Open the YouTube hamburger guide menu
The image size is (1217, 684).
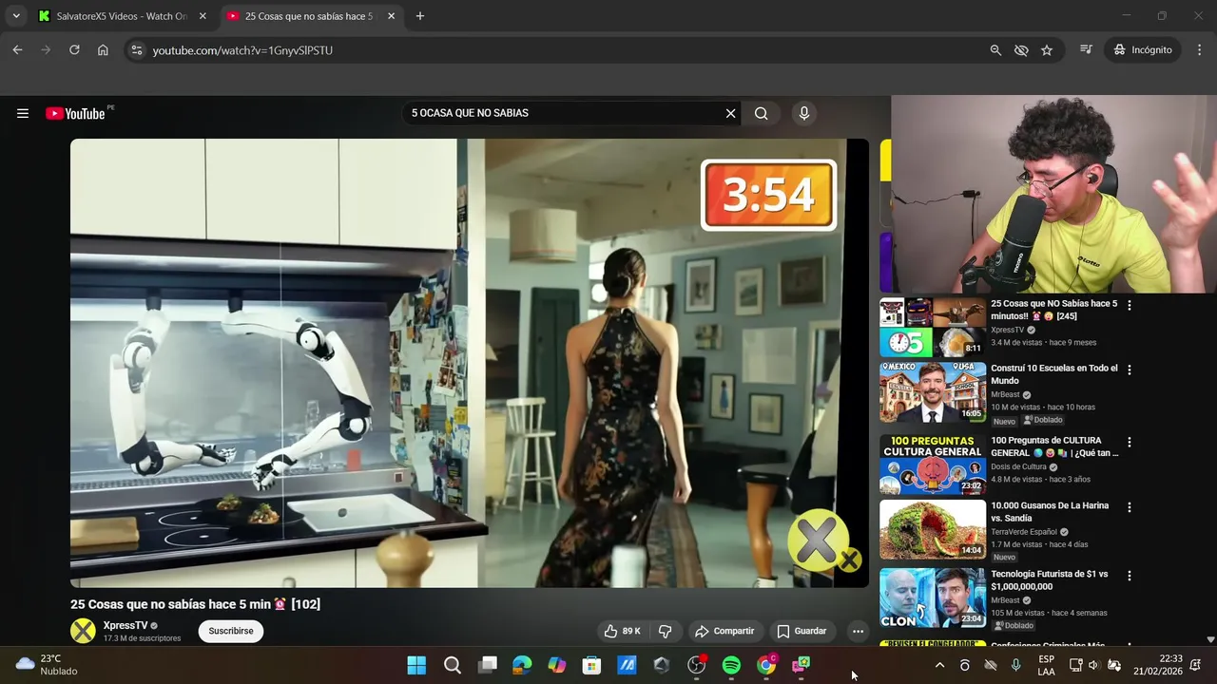pos(23,113)
